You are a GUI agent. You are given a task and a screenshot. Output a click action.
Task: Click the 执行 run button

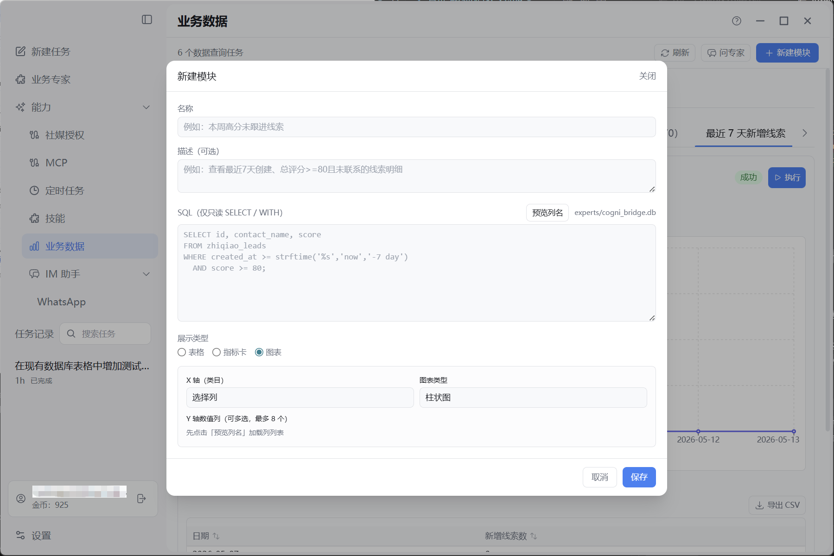(x=787, y=177)
